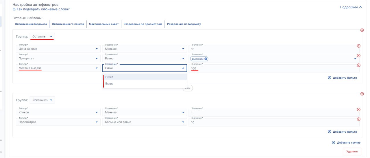Delete the 'Приоритет' filter row
This screenshot has width=370, height=158.
point(359,56)
